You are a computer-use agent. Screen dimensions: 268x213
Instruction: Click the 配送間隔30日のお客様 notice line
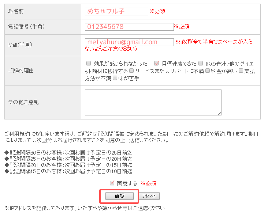[68, 152]
